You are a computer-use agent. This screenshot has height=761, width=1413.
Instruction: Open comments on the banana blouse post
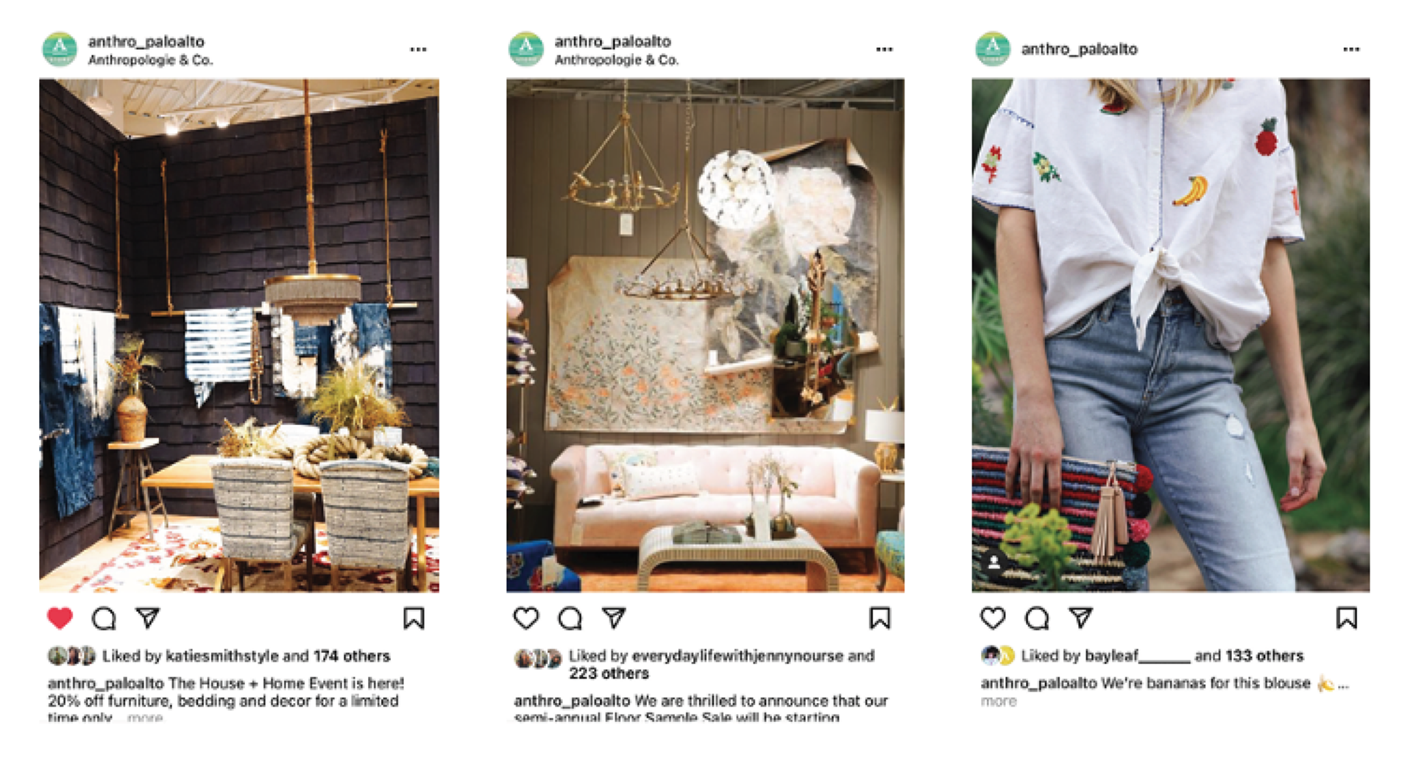(x=1037, y=618)
